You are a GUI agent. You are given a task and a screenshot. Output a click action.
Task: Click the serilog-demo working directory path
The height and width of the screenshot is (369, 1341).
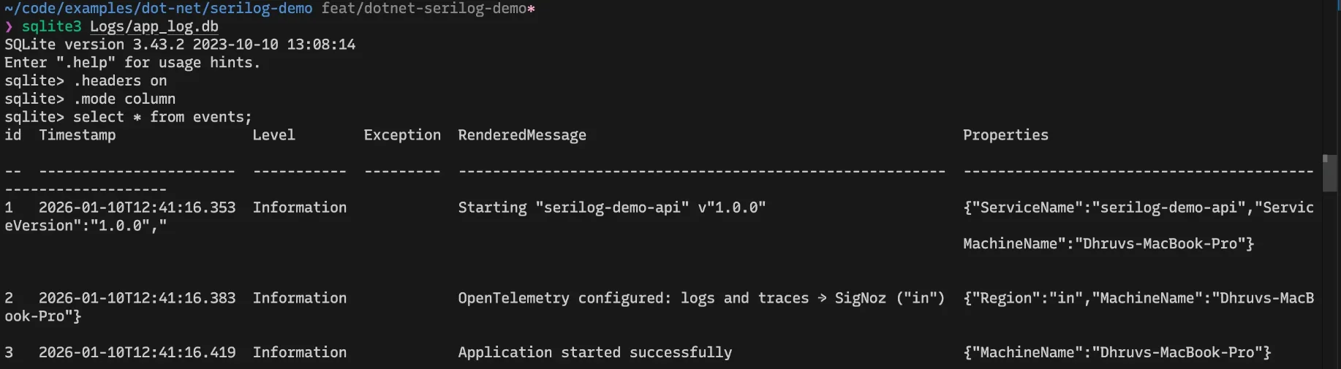point(158,8)
